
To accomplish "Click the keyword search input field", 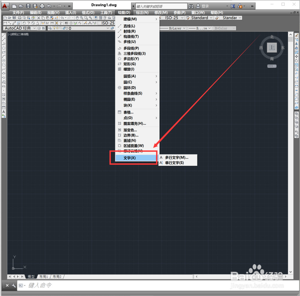I will tap(161, 6).
